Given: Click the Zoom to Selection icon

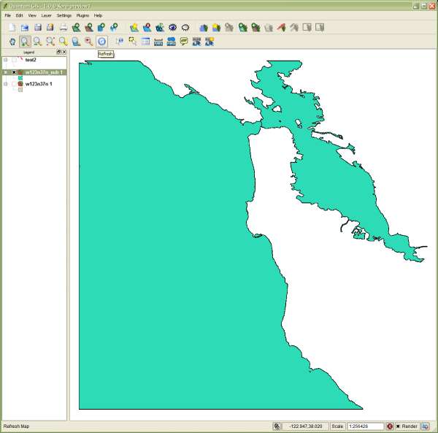Looking at the screenshot, I should coord(63,42).
